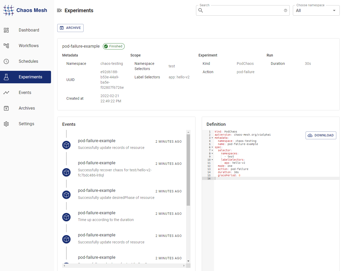The width and height of the screenshot is (341, 271).
Task: Click the search magnifier icon
Action: tap(201, 10)
